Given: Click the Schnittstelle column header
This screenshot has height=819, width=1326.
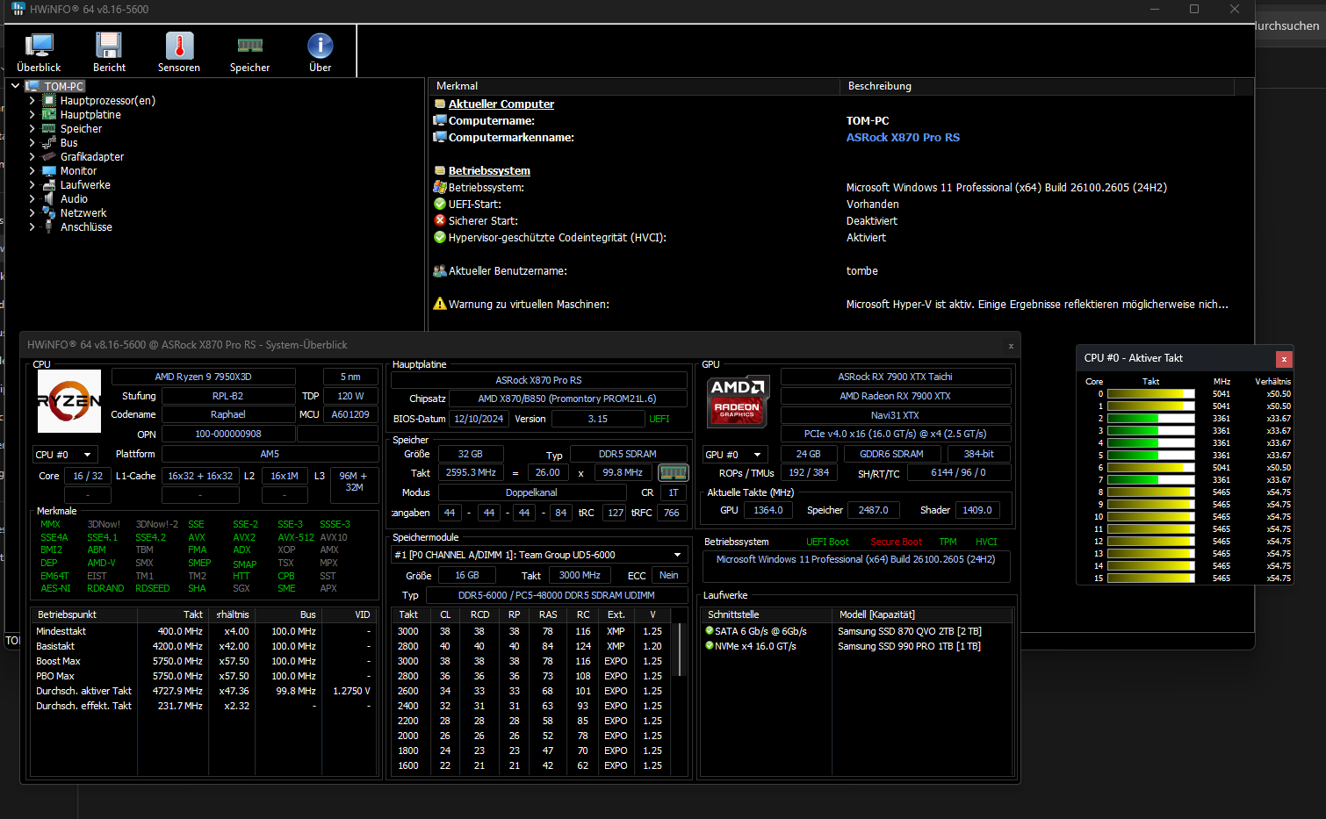Looking at the screenshot, I should (766, 614).
